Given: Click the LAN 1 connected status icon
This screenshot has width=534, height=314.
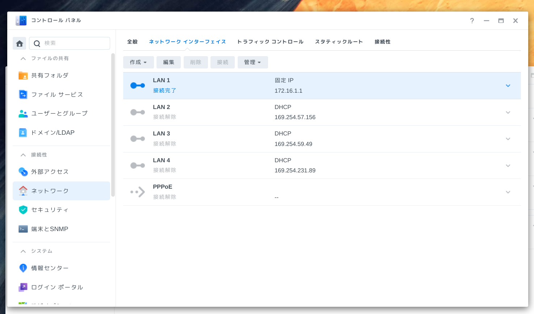Looking at the screenshot, I should click(x=138, y=85).
